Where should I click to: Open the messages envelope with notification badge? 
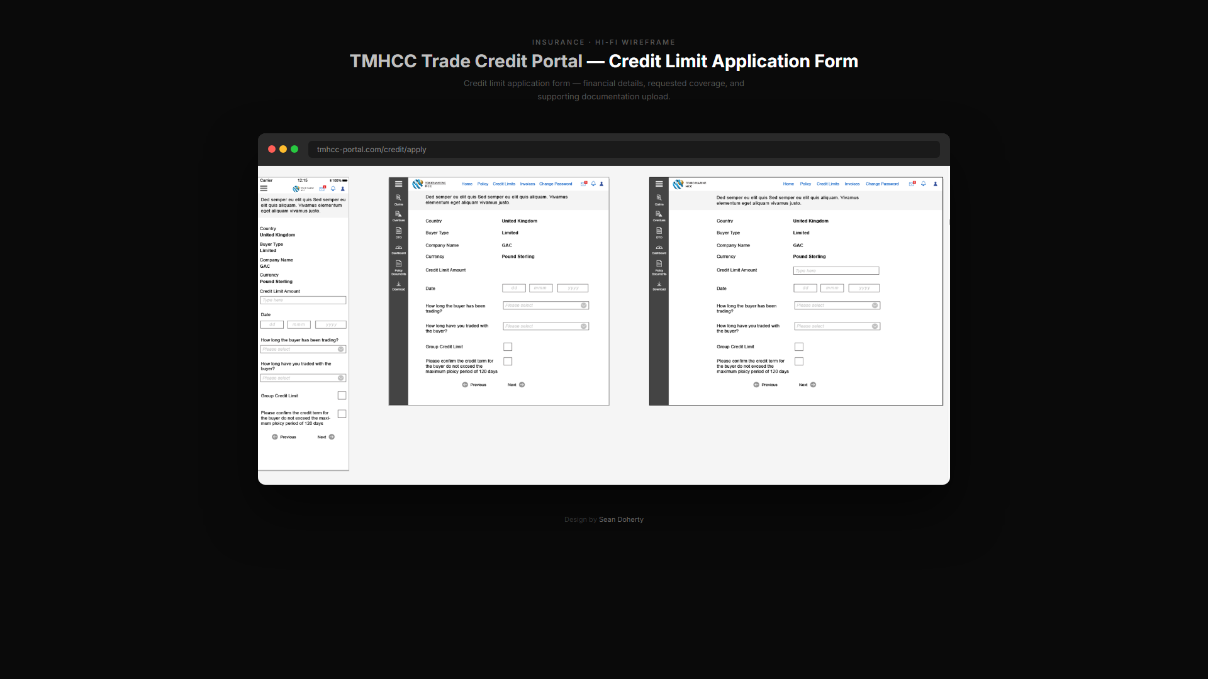tap(584, 184)
